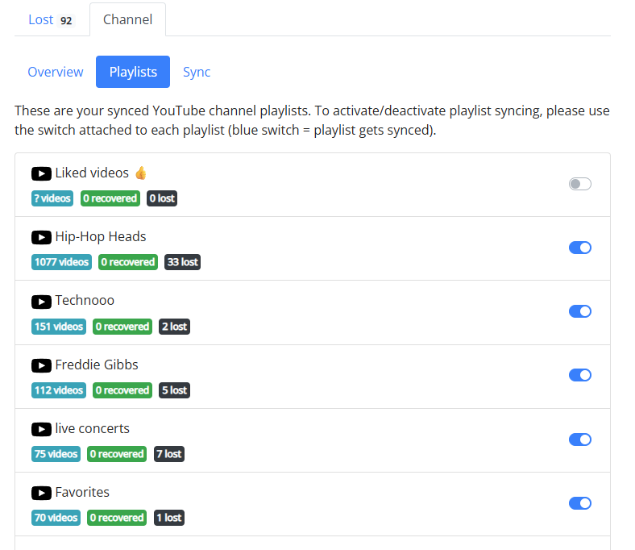
Task: Click the '2 lost' badge
Action: pos(175,327)
